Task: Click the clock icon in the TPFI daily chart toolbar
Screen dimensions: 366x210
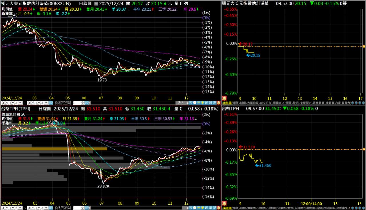Action: [x=195, y=208]
